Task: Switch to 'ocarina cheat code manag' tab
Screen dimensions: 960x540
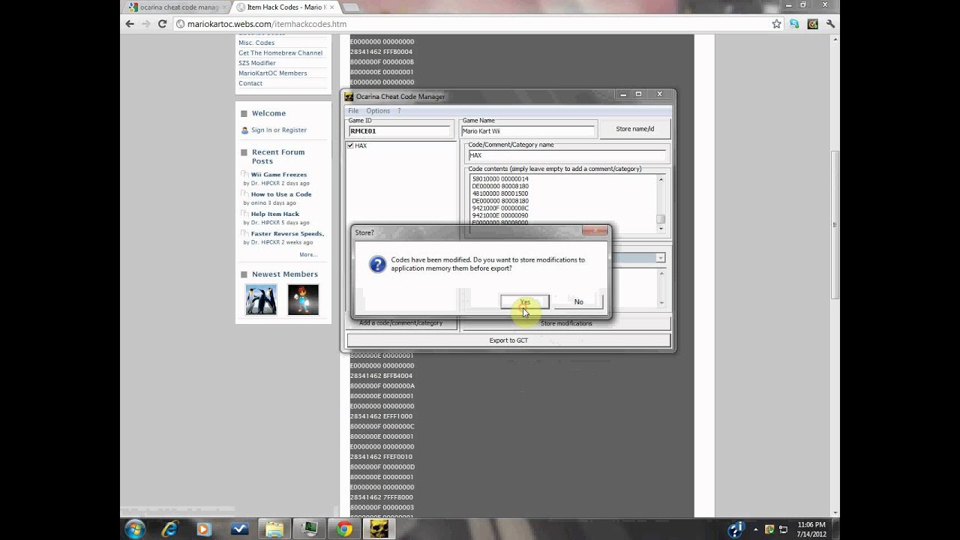Action: [x=177, y=7]
